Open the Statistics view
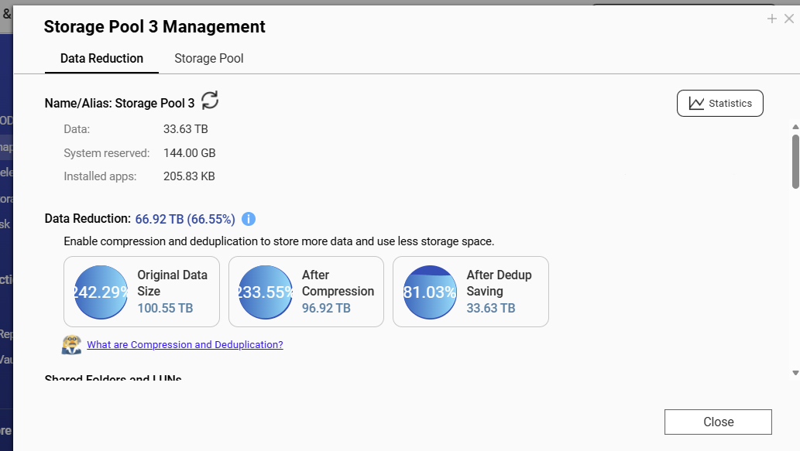This screenshot has width=800, height=451. tap(720, 104)
